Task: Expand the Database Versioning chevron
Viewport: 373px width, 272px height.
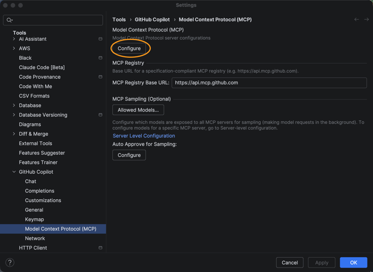Action: 14,115
